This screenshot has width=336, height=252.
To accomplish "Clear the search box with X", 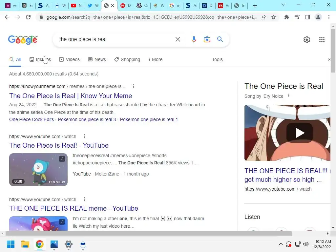I will pos(178,39).
